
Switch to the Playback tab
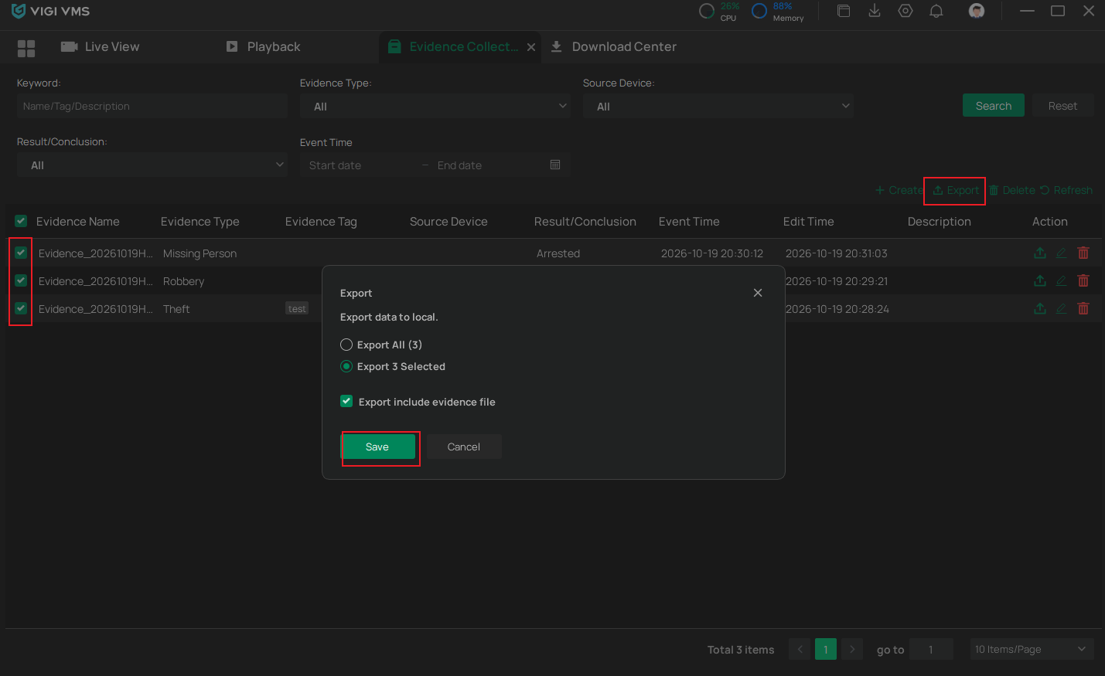pyautogui.click(x=263, y=47)
